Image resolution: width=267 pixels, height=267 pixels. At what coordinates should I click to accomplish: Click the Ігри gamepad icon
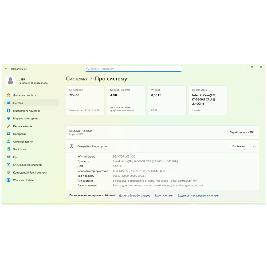9,157
